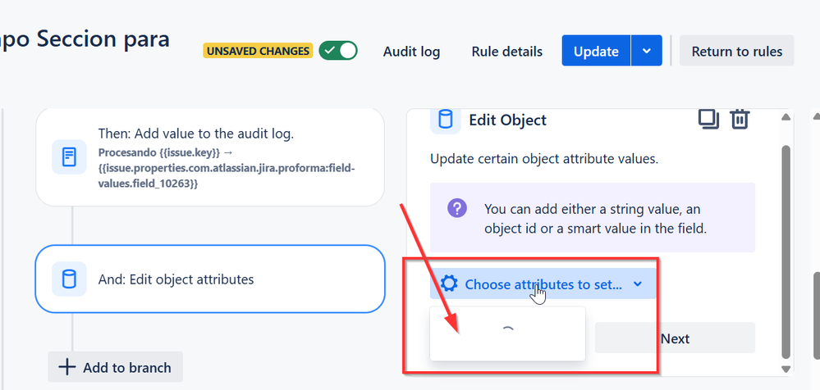
Task: Click the audit log document icon in rule step
Action: (69, 156)
